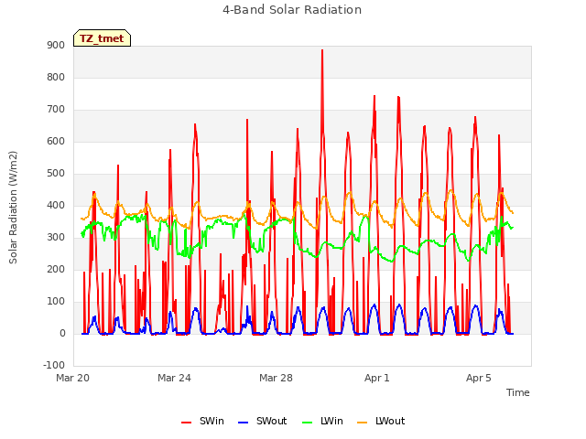Click the 800 y-axis tick label

coord(56,77)
